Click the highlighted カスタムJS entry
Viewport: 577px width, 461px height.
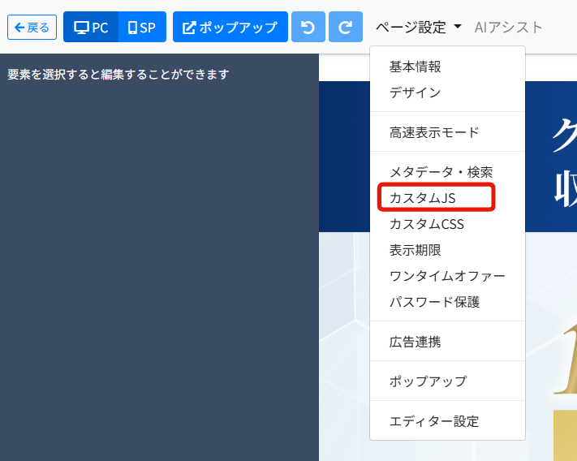coord(422,198)
